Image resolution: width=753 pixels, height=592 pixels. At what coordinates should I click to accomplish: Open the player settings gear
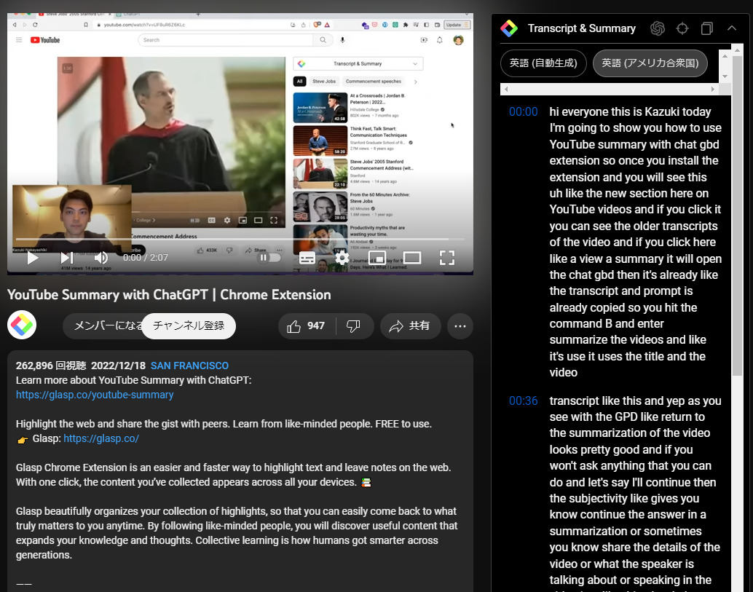[342, 258]
